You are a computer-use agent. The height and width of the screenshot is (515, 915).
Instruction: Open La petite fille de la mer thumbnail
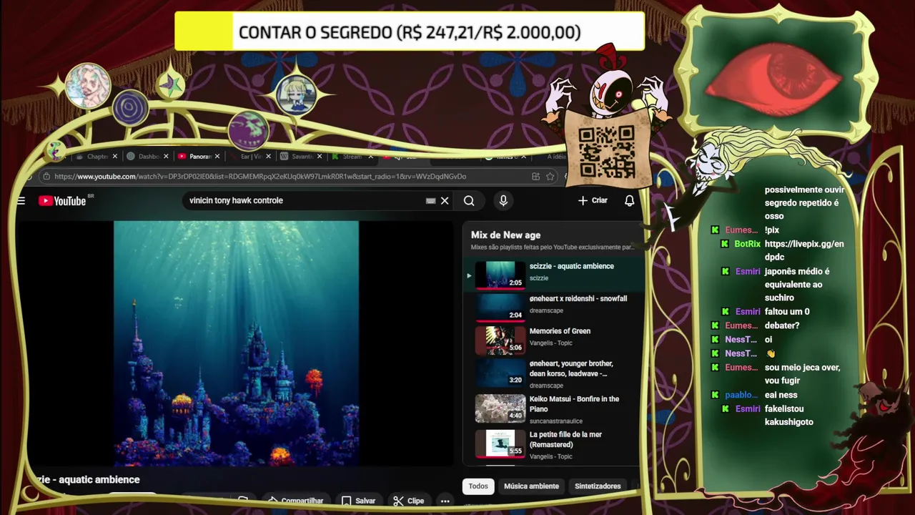pos(500,443)
